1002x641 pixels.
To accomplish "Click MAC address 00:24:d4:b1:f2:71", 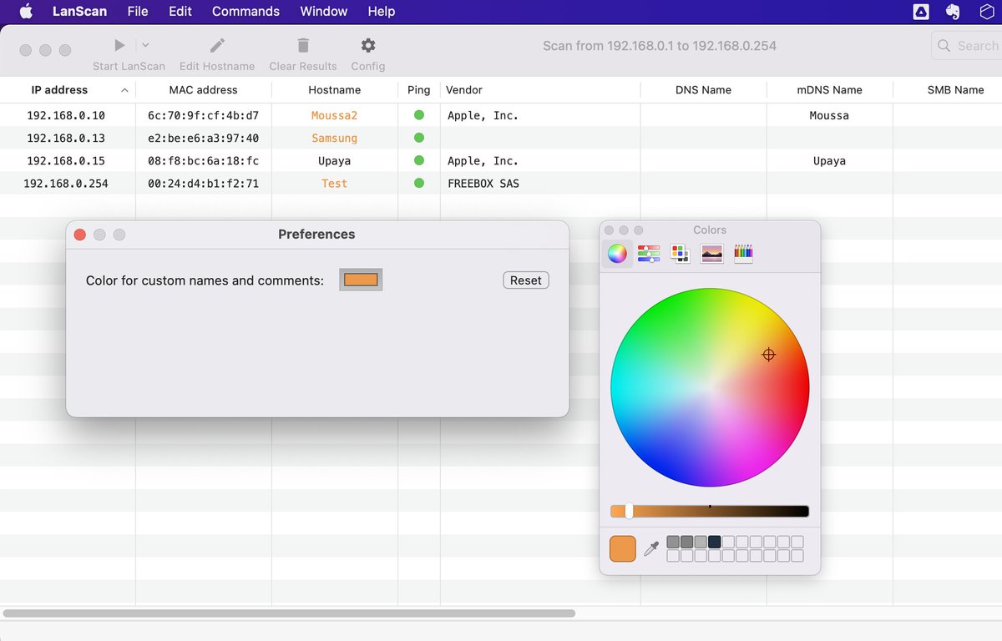I will (203, 183).
